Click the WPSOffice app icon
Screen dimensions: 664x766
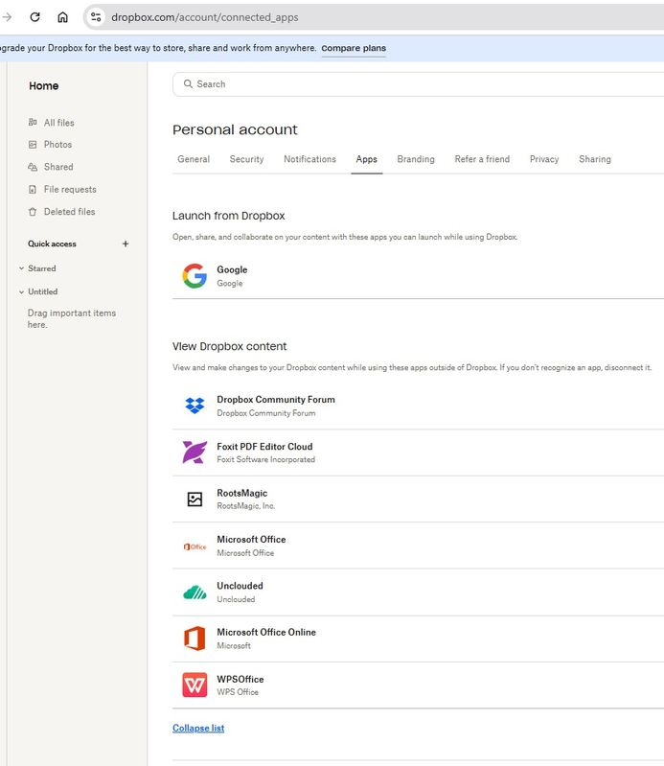click(195, 685)
